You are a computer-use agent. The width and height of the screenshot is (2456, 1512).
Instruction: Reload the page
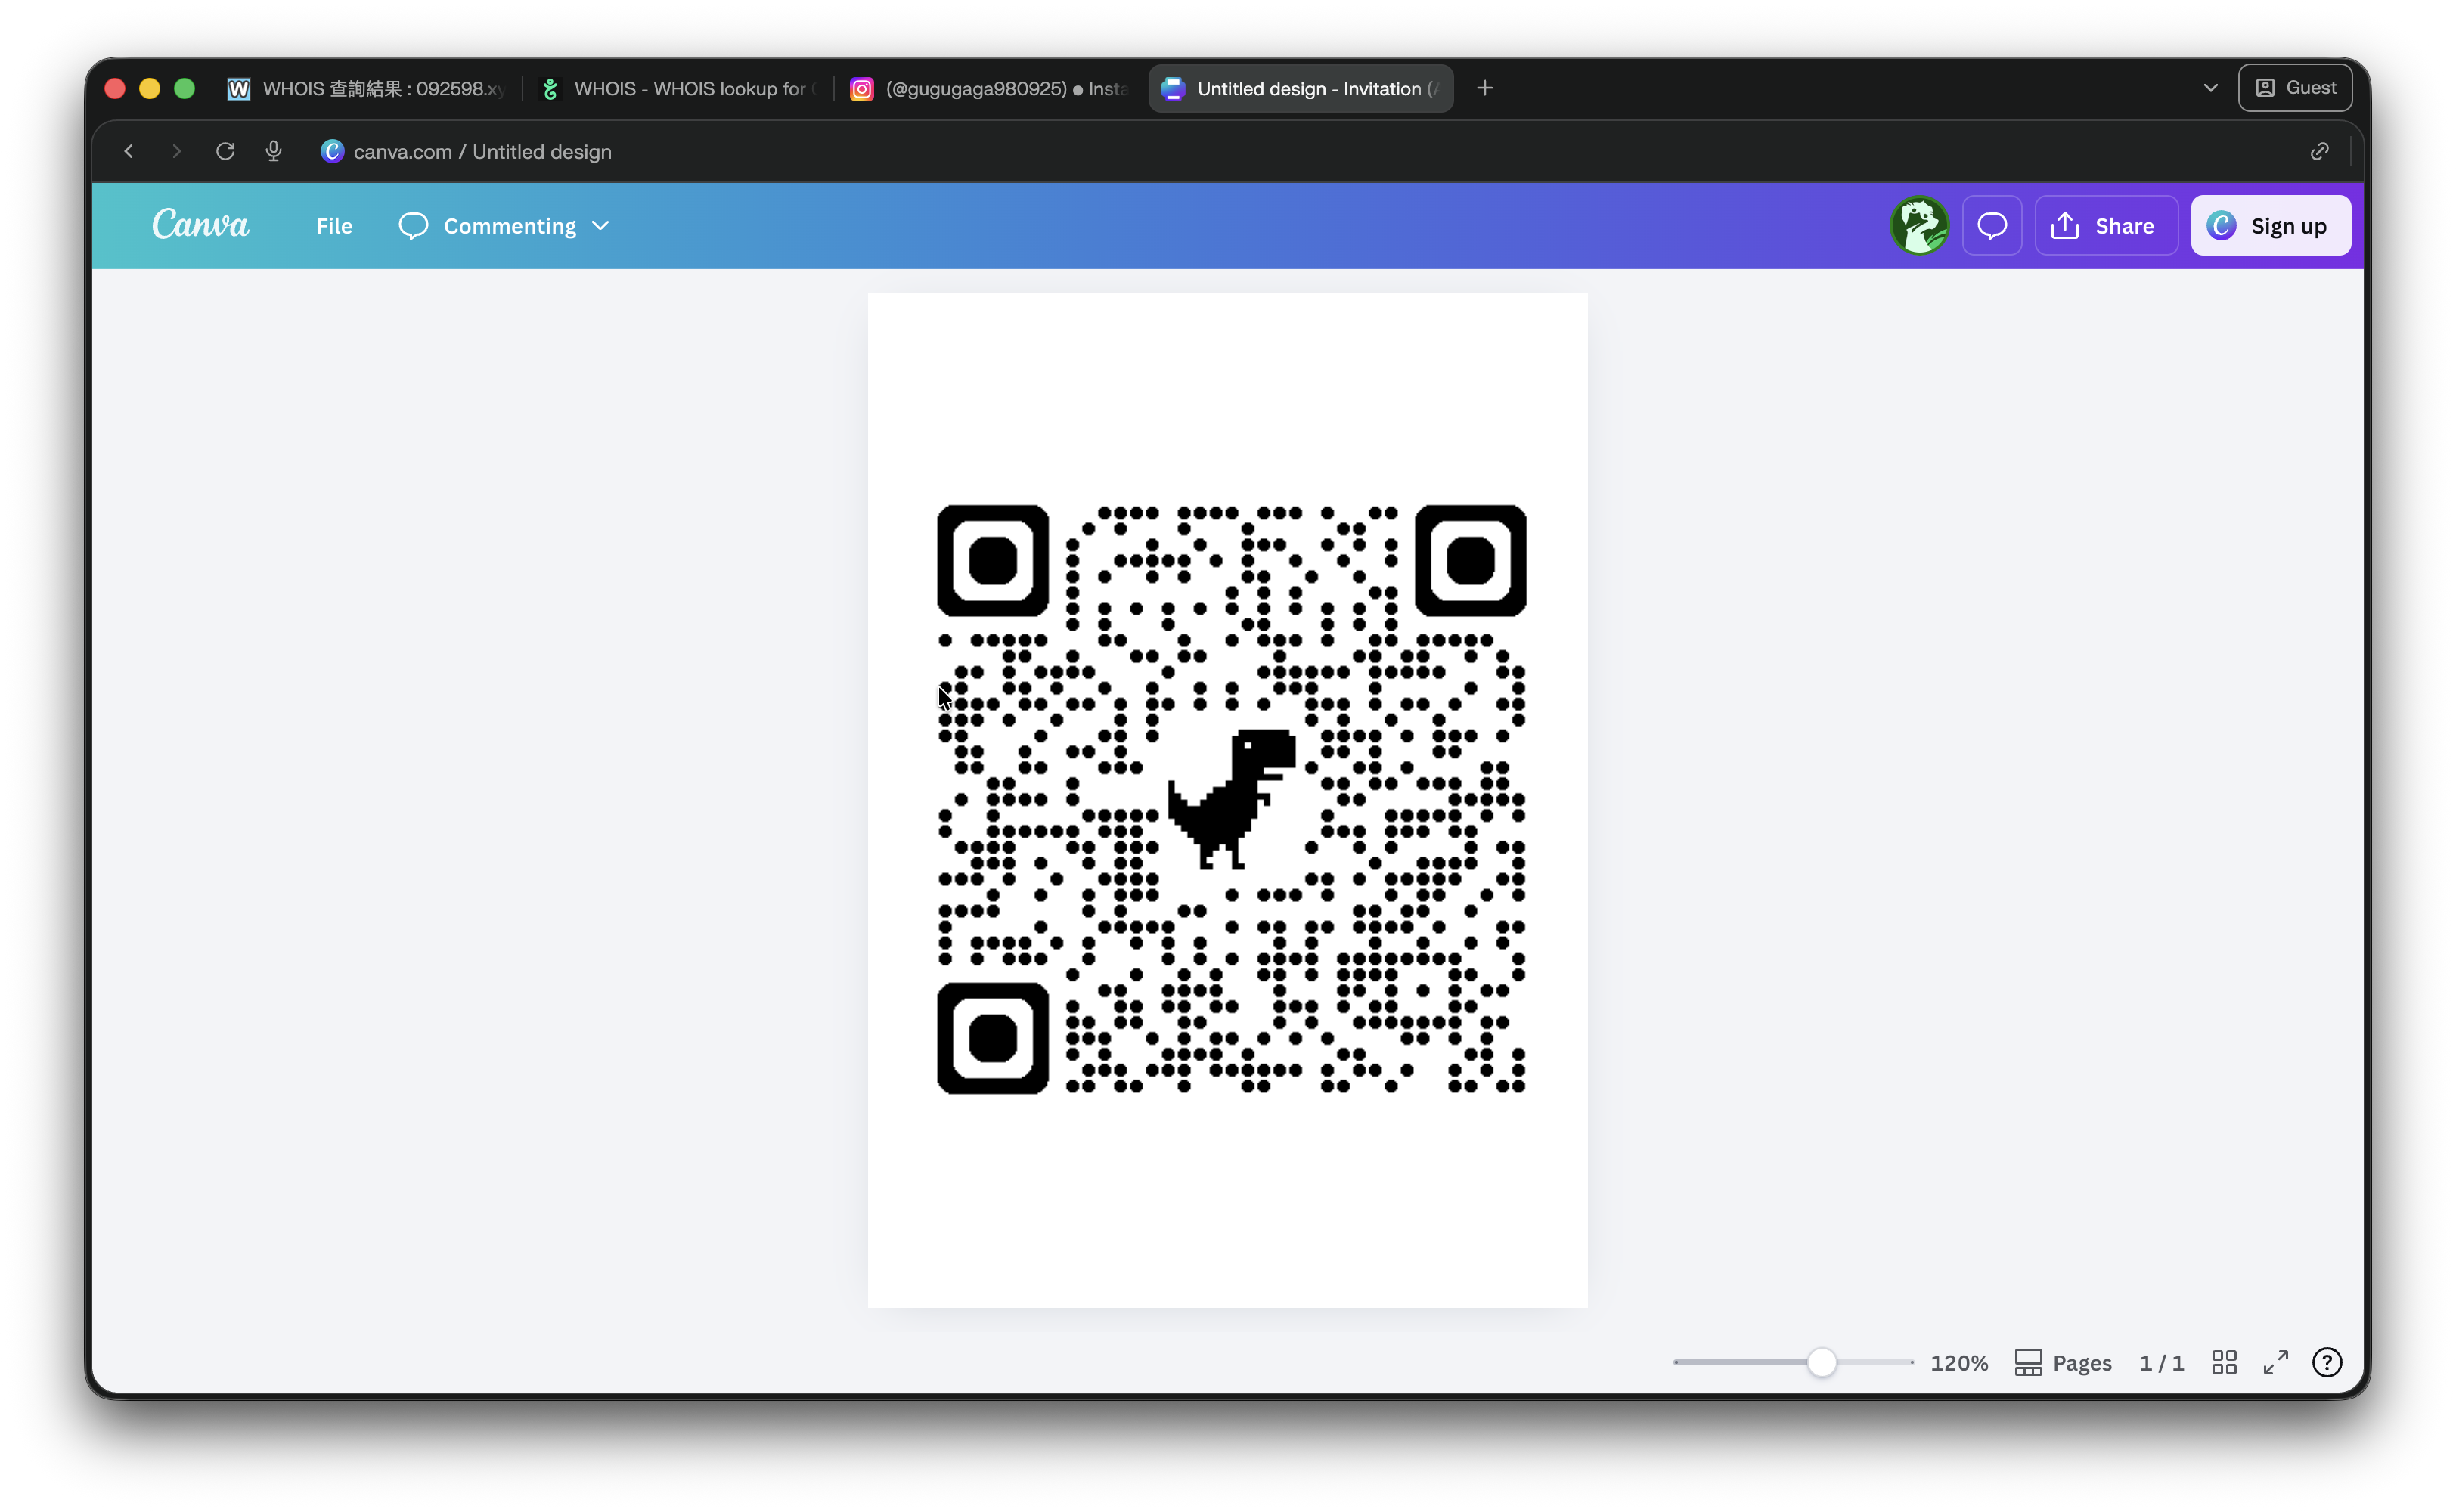[225, 151]
